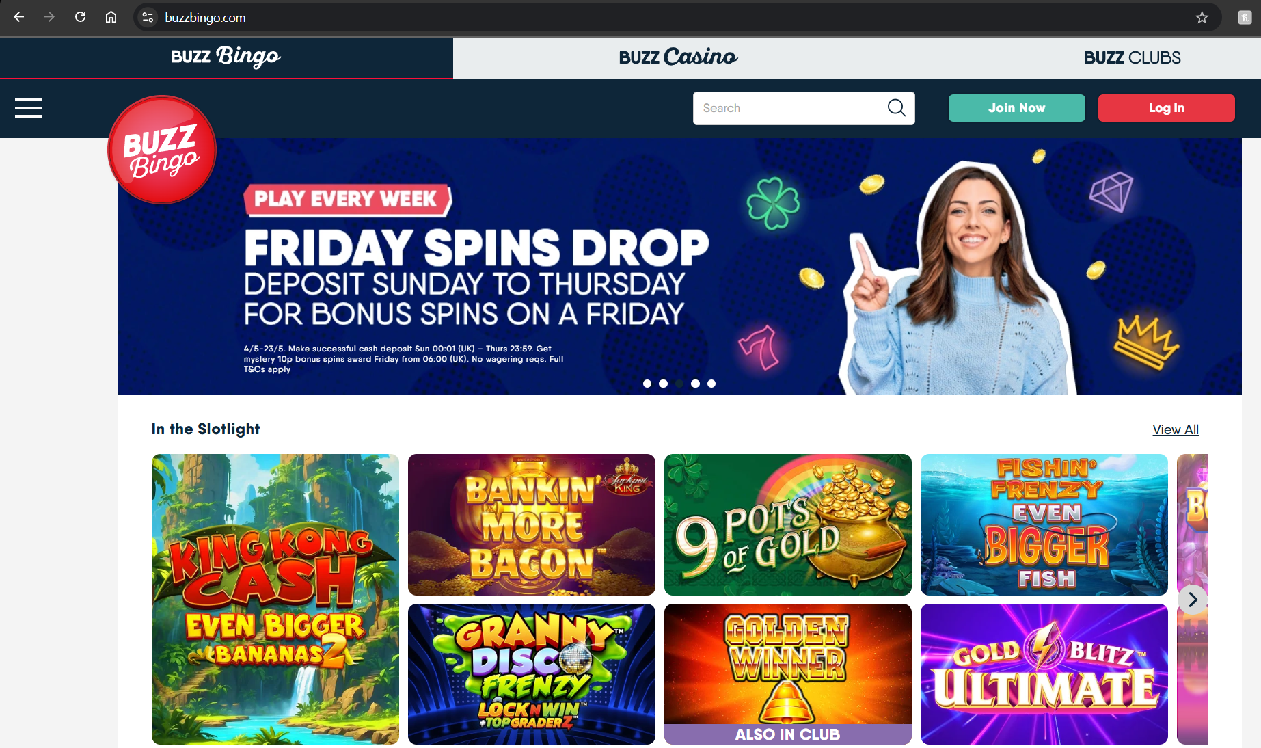The width and height of the screenshot is (1261, 748).
Task: Click the Log In button
Action: (1166, 108)
